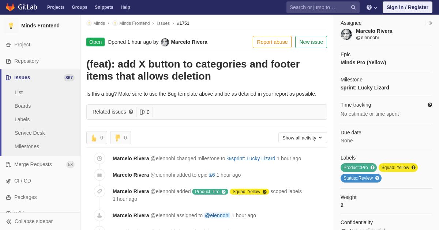Open Snippets in the navbar
This screenshot has height=230, width=439.
pos(104,7)
